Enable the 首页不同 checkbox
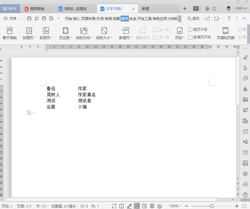Viewport: 250px width, 209px height. pyautogui.click(x=190, y=29)
